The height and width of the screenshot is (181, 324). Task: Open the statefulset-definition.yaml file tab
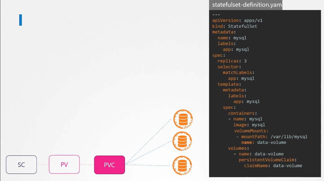coord(246,5)
